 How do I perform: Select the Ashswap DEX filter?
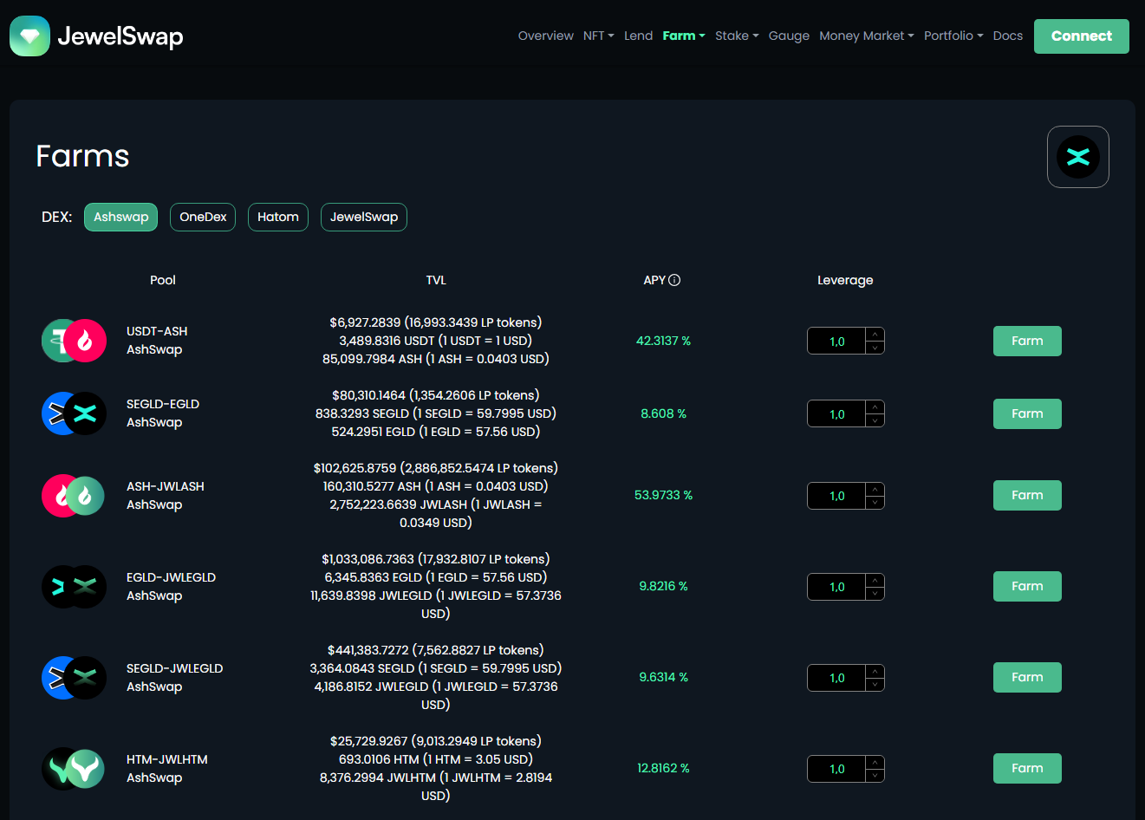[120, 217]
